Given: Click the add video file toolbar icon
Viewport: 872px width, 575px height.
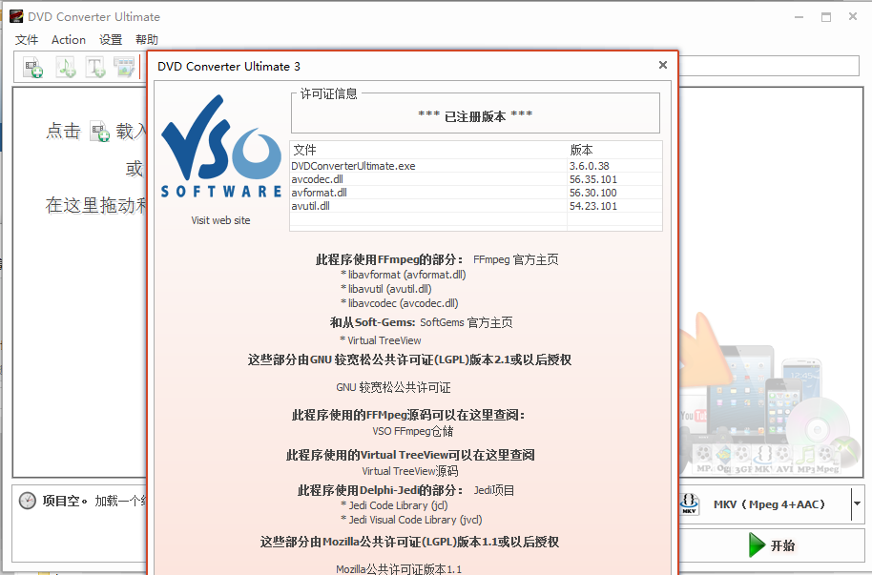Looking at the screenshot, I should point(34,67).
